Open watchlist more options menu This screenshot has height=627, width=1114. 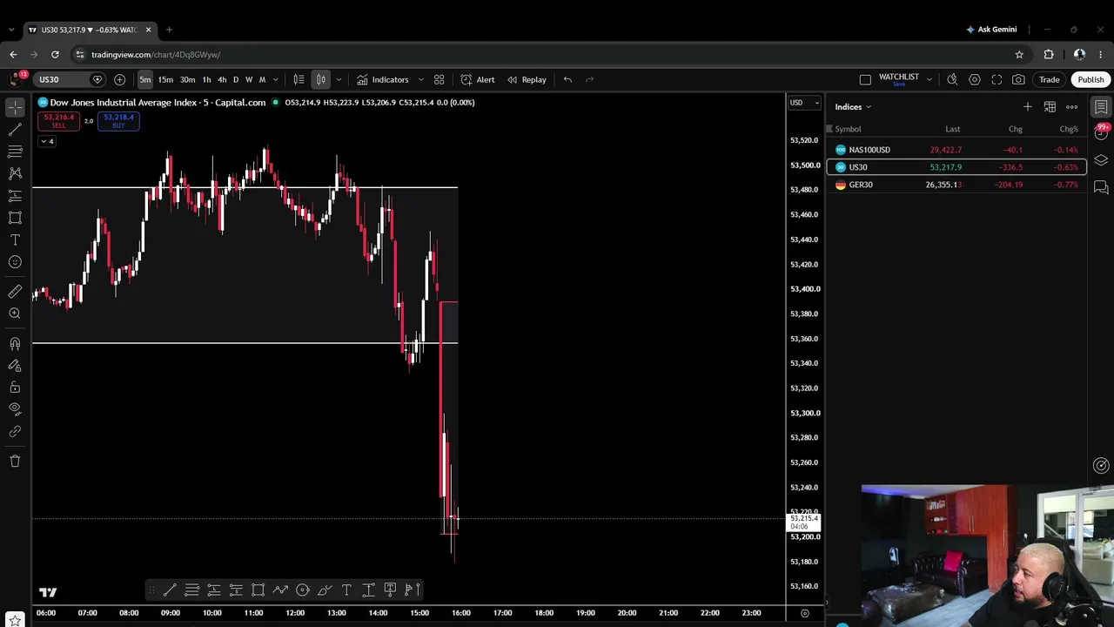tap(1072, 107)
